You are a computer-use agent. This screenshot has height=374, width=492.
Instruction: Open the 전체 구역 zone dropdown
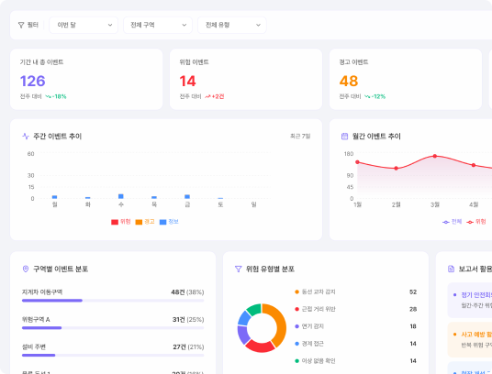click(x=158, y=25)
